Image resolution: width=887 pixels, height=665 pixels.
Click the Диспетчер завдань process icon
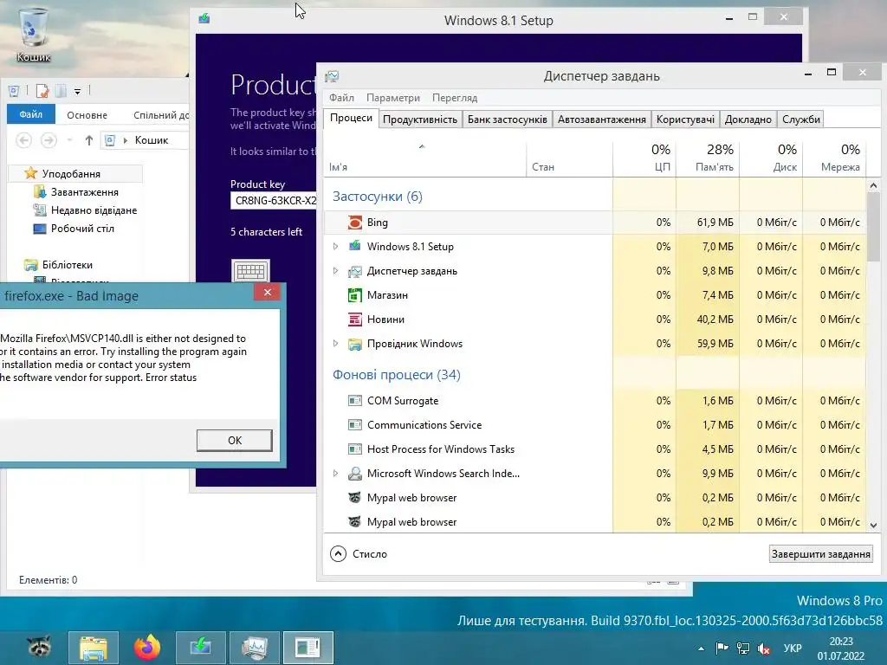(x=354, y=271)
